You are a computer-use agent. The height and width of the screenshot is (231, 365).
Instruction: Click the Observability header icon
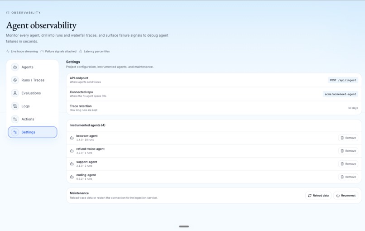tap(8, 13)
